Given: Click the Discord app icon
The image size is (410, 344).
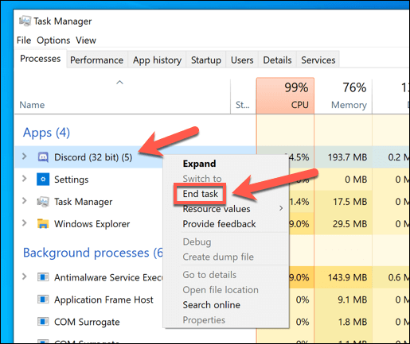Looking at the screenshot, I should point(43,157).
